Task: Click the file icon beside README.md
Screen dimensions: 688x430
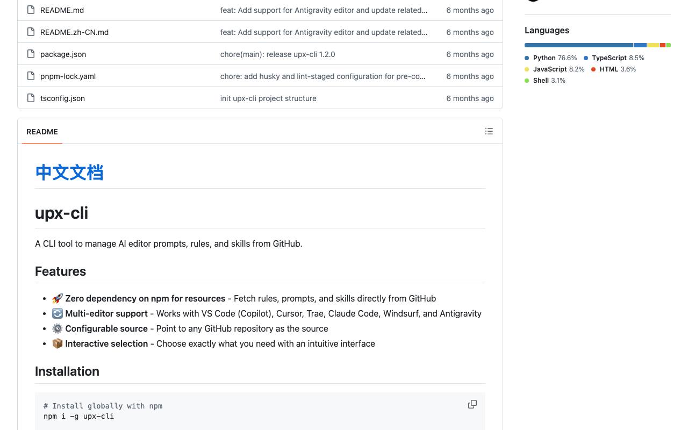Action: click(x=31, y=10)
